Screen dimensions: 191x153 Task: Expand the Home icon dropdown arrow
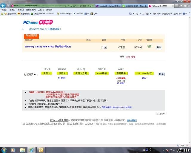pyautogui.click(x=133, y=14)
